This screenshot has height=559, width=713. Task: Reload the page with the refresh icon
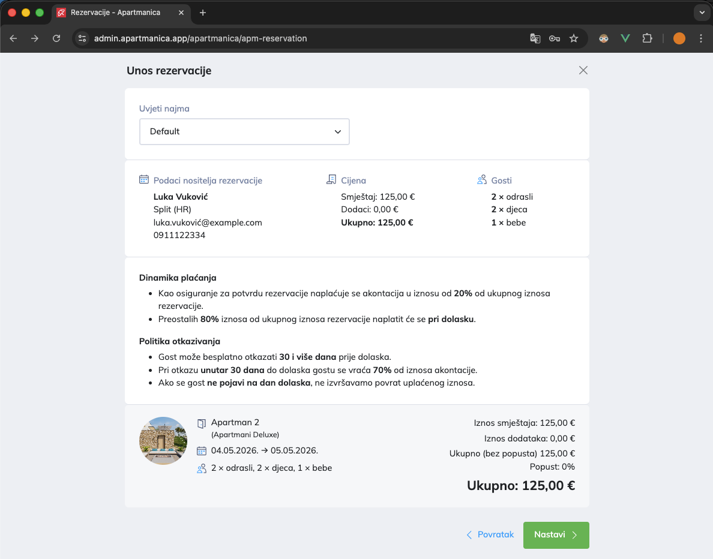(x=56, y=38)
